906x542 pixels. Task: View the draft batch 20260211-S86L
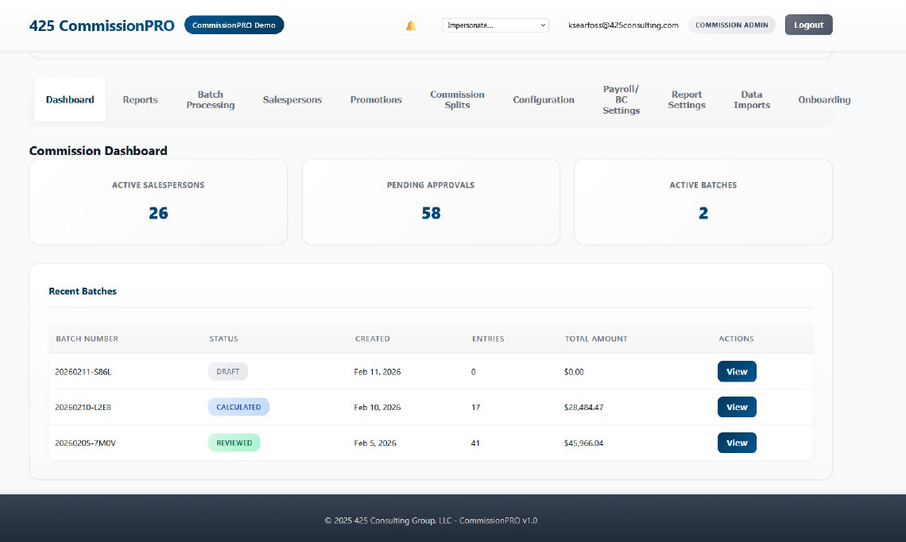(x=737, y=372)
